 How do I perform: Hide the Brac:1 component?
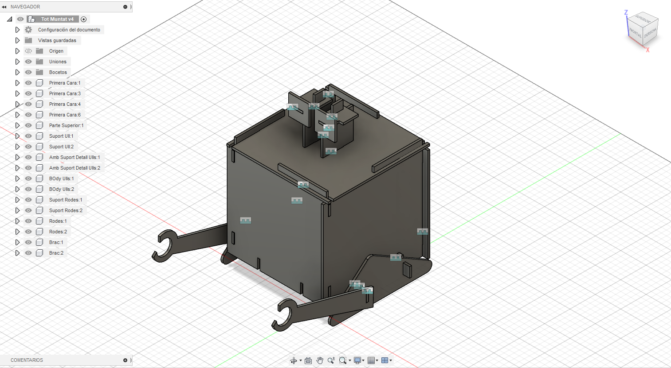(28, 242)
